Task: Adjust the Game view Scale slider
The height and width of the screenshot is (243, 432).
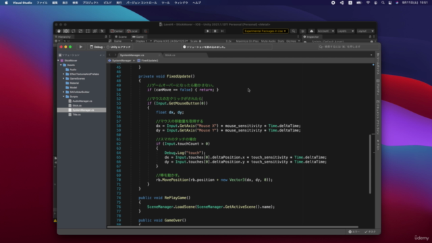Action: tap(211, 41)
